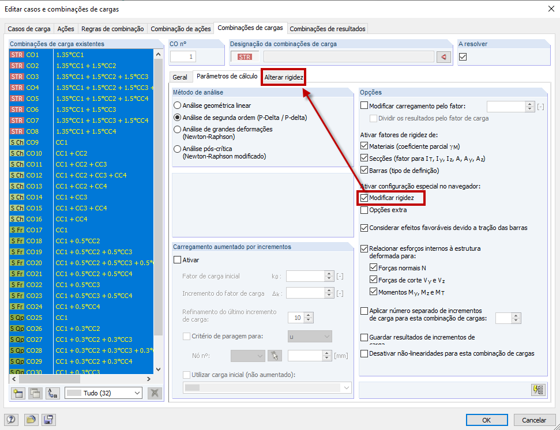
Task: Open the Tudo (32) filter dropdown
Action: point(104,393)
